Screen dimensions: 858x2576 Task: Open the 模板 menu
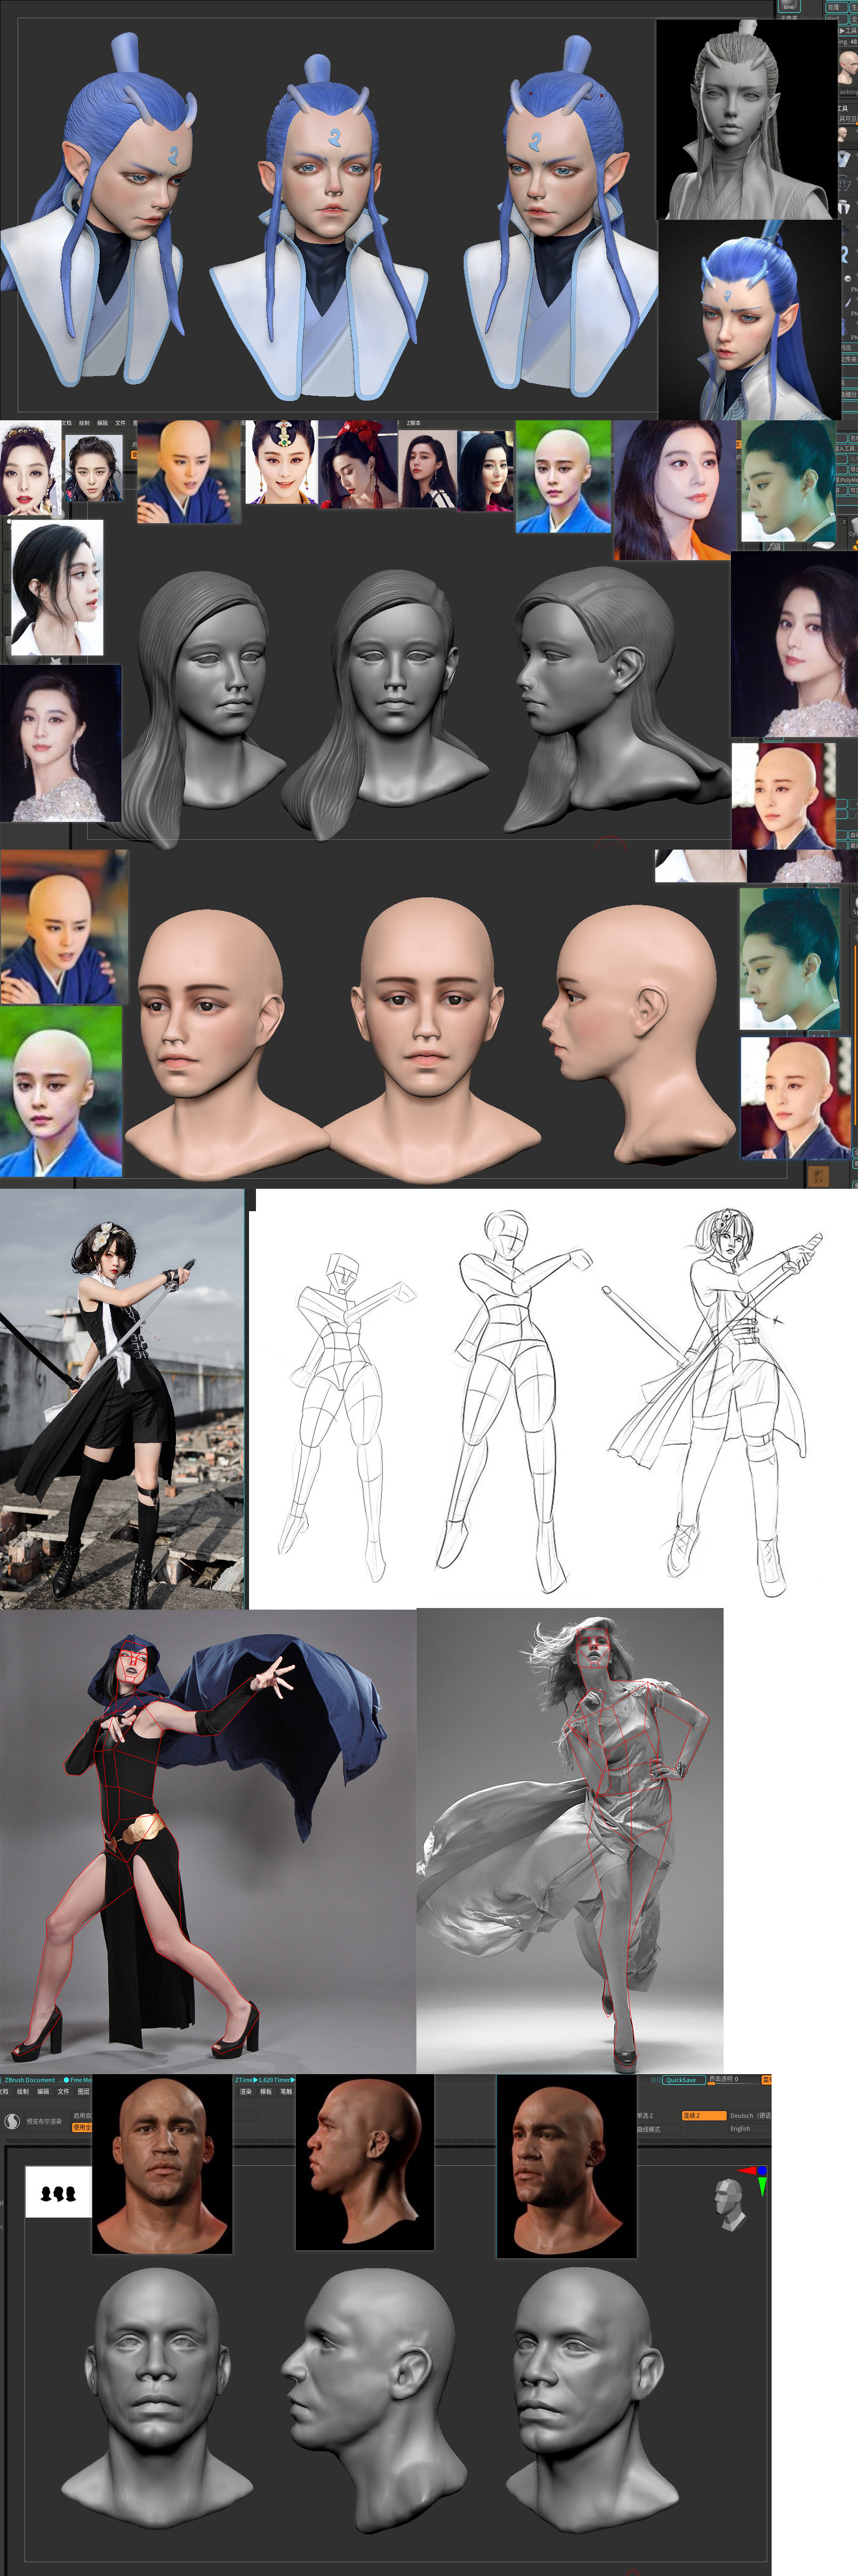[x=266, y=2091]
